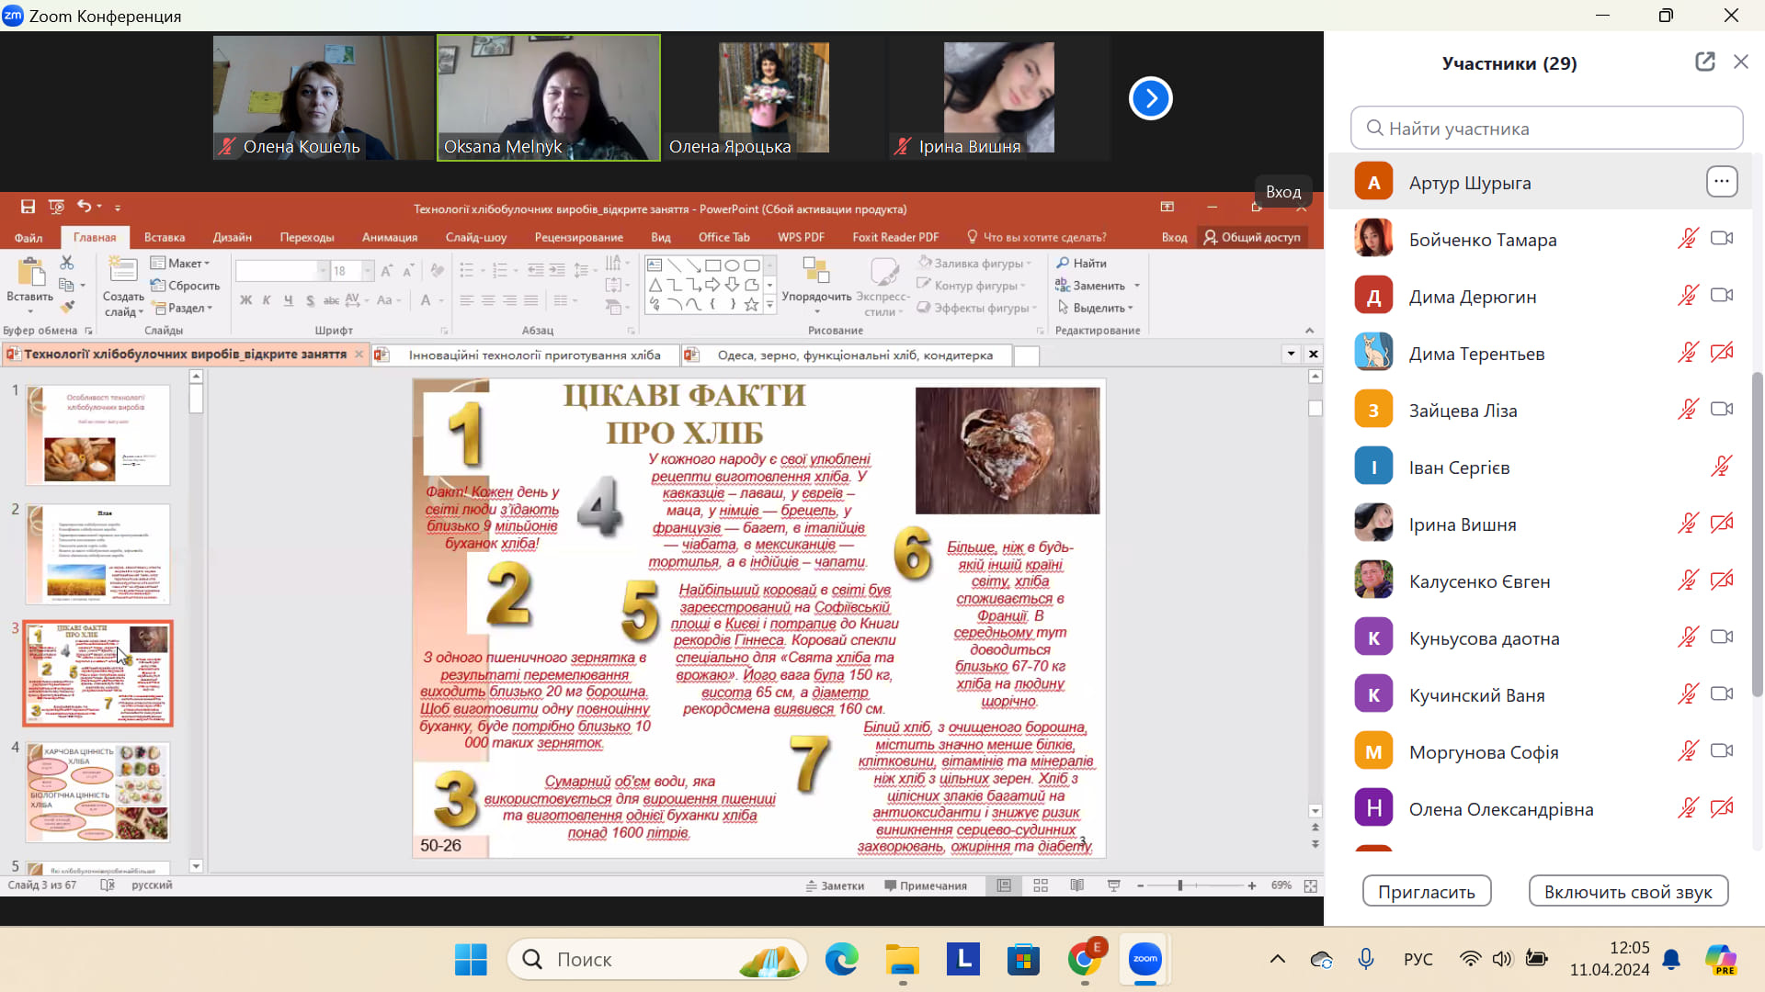The width and height of the screenshot is (1765, 992).
Task: Open more options for Артур Шурыга
Action: [1722, 182]
